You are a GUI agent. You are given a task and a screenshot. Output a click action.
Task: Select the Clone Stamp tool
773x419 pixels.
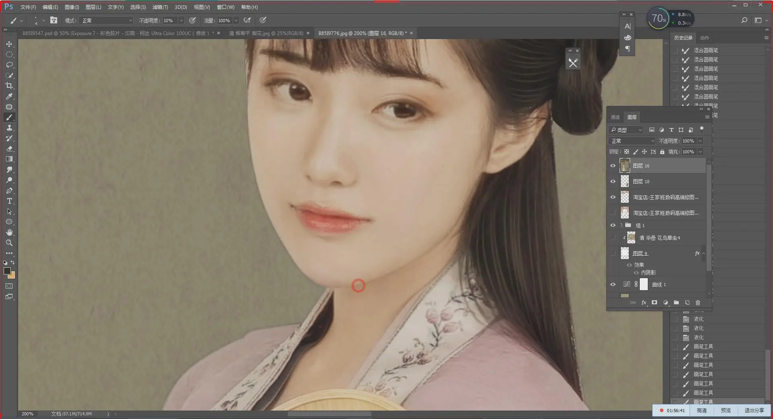9,128
